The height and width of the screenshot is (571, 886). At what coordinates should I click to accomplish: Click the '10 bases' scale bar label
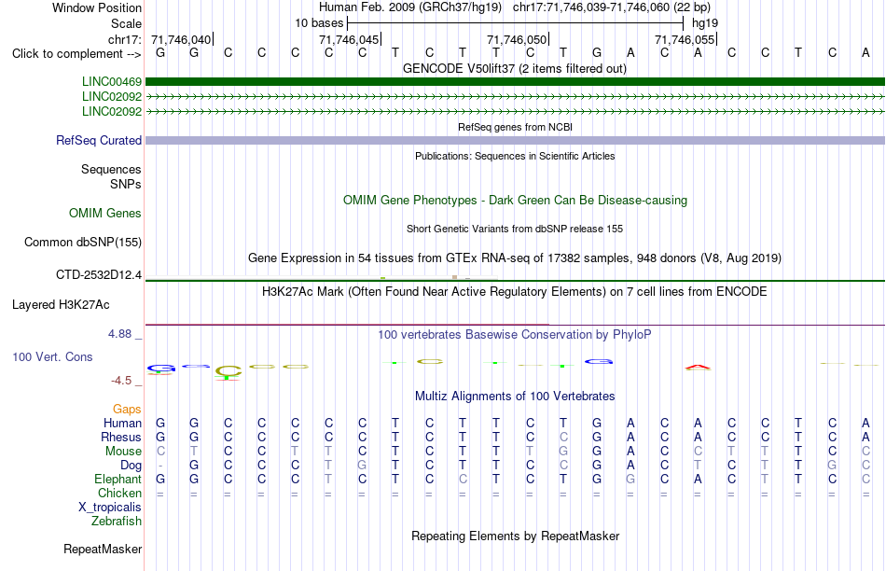point(319,23)
